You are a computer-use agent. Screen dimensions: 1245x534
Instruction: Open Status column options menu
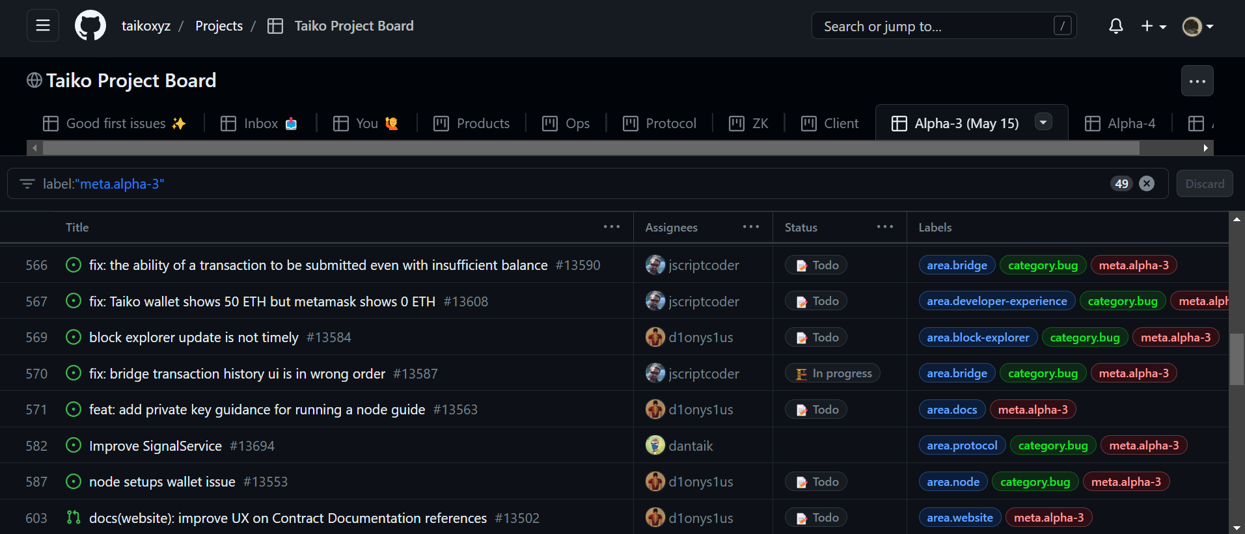[x=884, y=227]
